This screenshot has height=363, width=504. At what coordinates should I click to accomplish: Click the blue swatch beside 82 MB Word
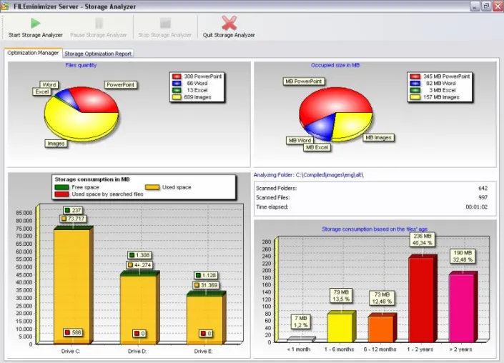point(415,83)
